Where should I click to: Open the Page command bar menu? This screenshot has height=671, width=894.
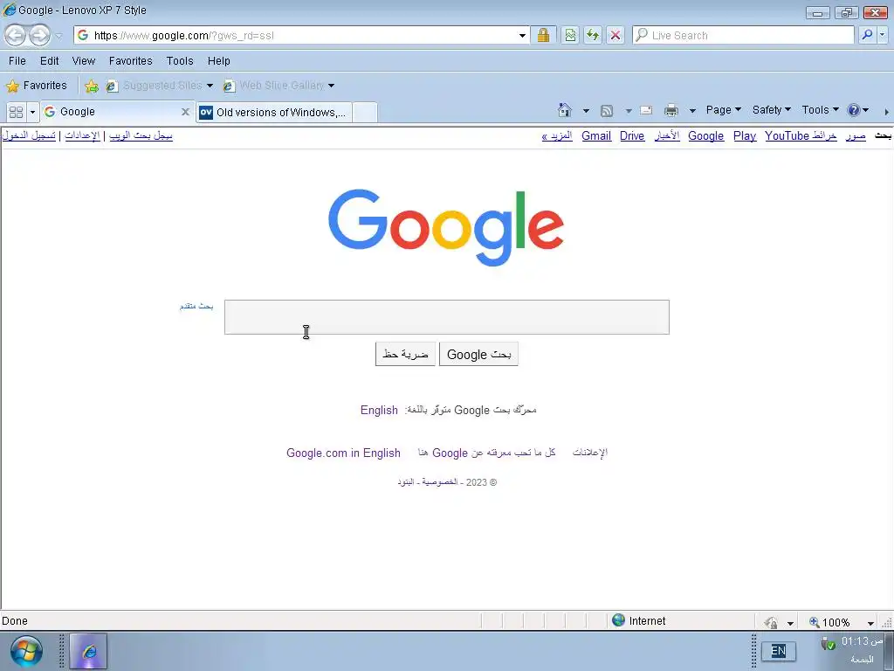coord(723,109)
